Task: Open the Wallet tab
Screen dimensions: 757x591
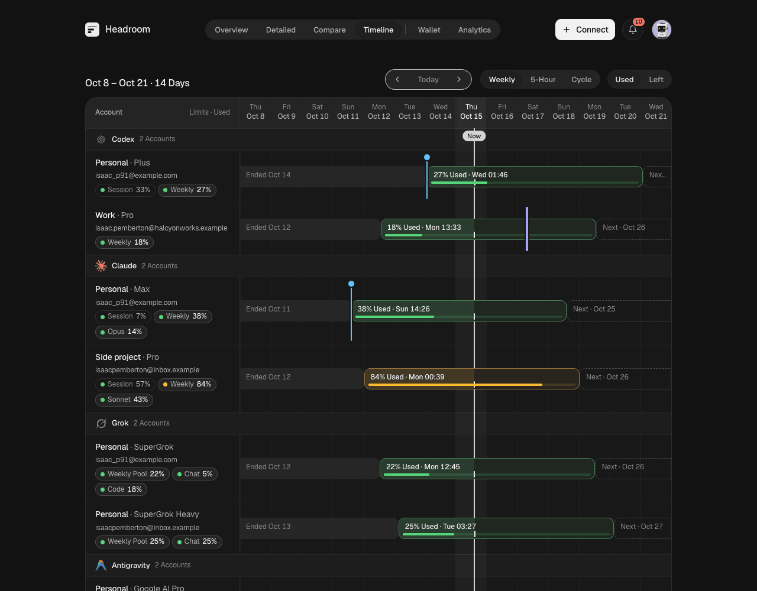Action: [x=429, y=30]
